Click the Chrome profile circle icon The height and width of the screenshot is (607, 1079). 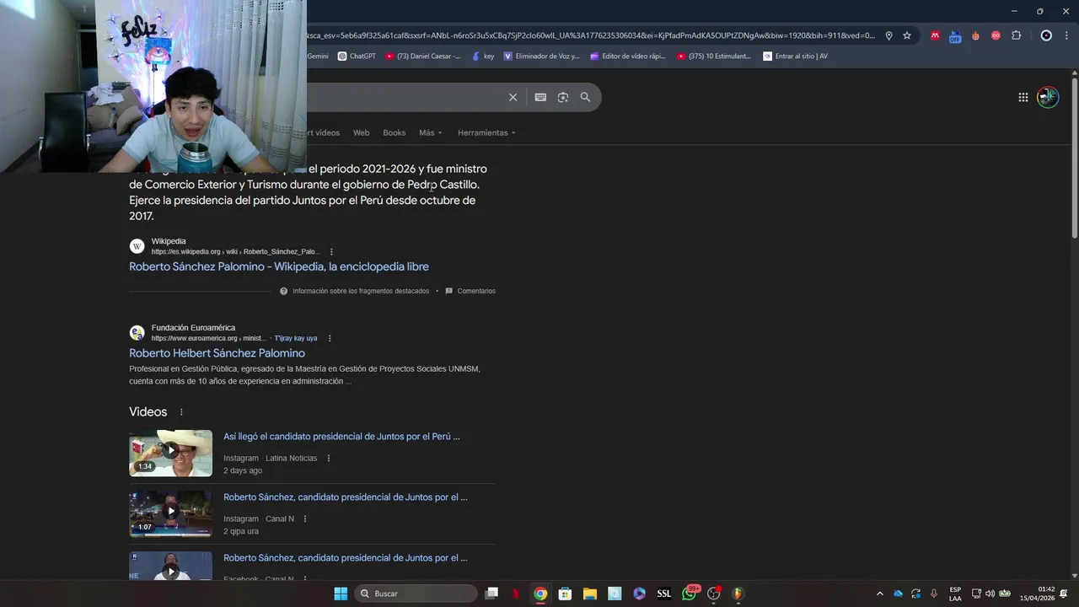(1046, 35)
